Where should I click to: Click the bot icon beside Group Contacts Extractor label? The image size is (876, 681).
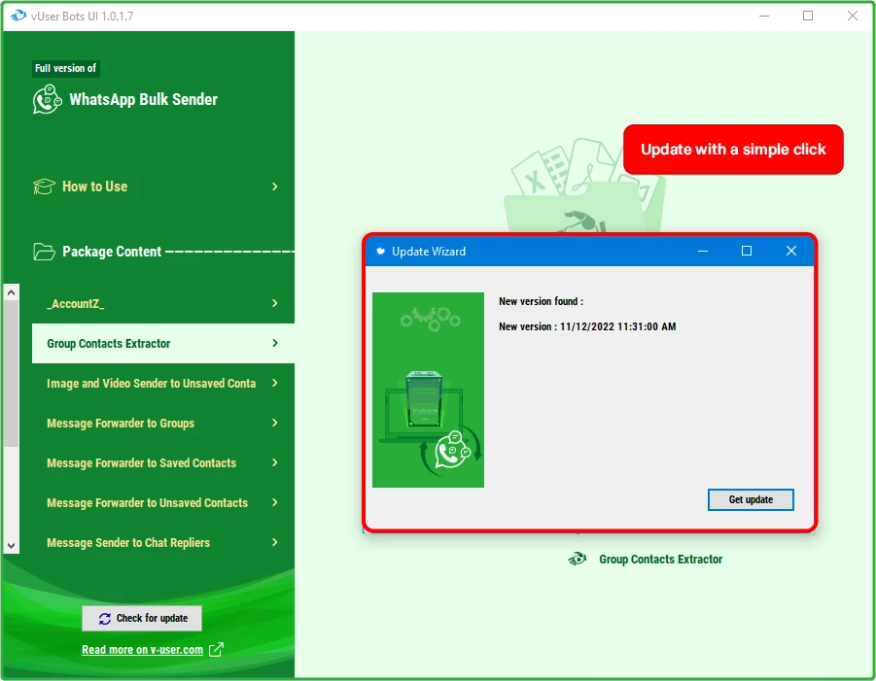(578, 559)
